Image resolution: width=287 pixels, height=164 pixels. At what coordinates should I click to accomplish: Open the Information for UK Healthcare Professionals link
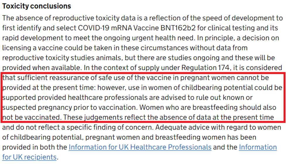[x=140, y=147]
